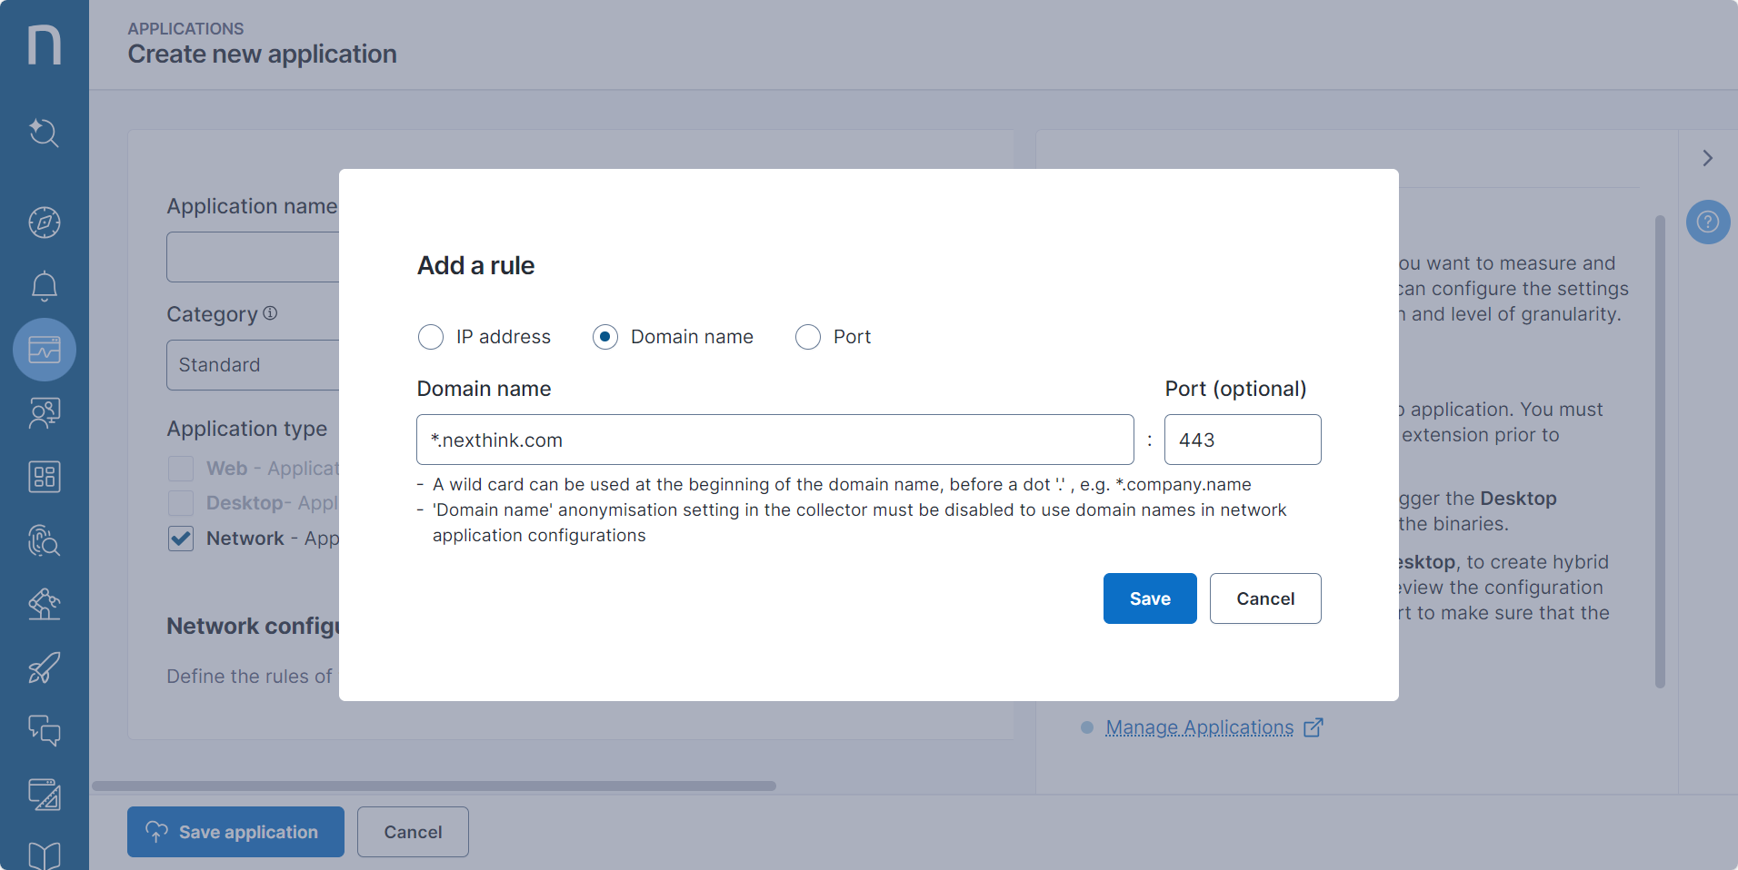1738x870 pixels.
Task: Click Save in Add a rule dialog
Action: coord(1149,598)
